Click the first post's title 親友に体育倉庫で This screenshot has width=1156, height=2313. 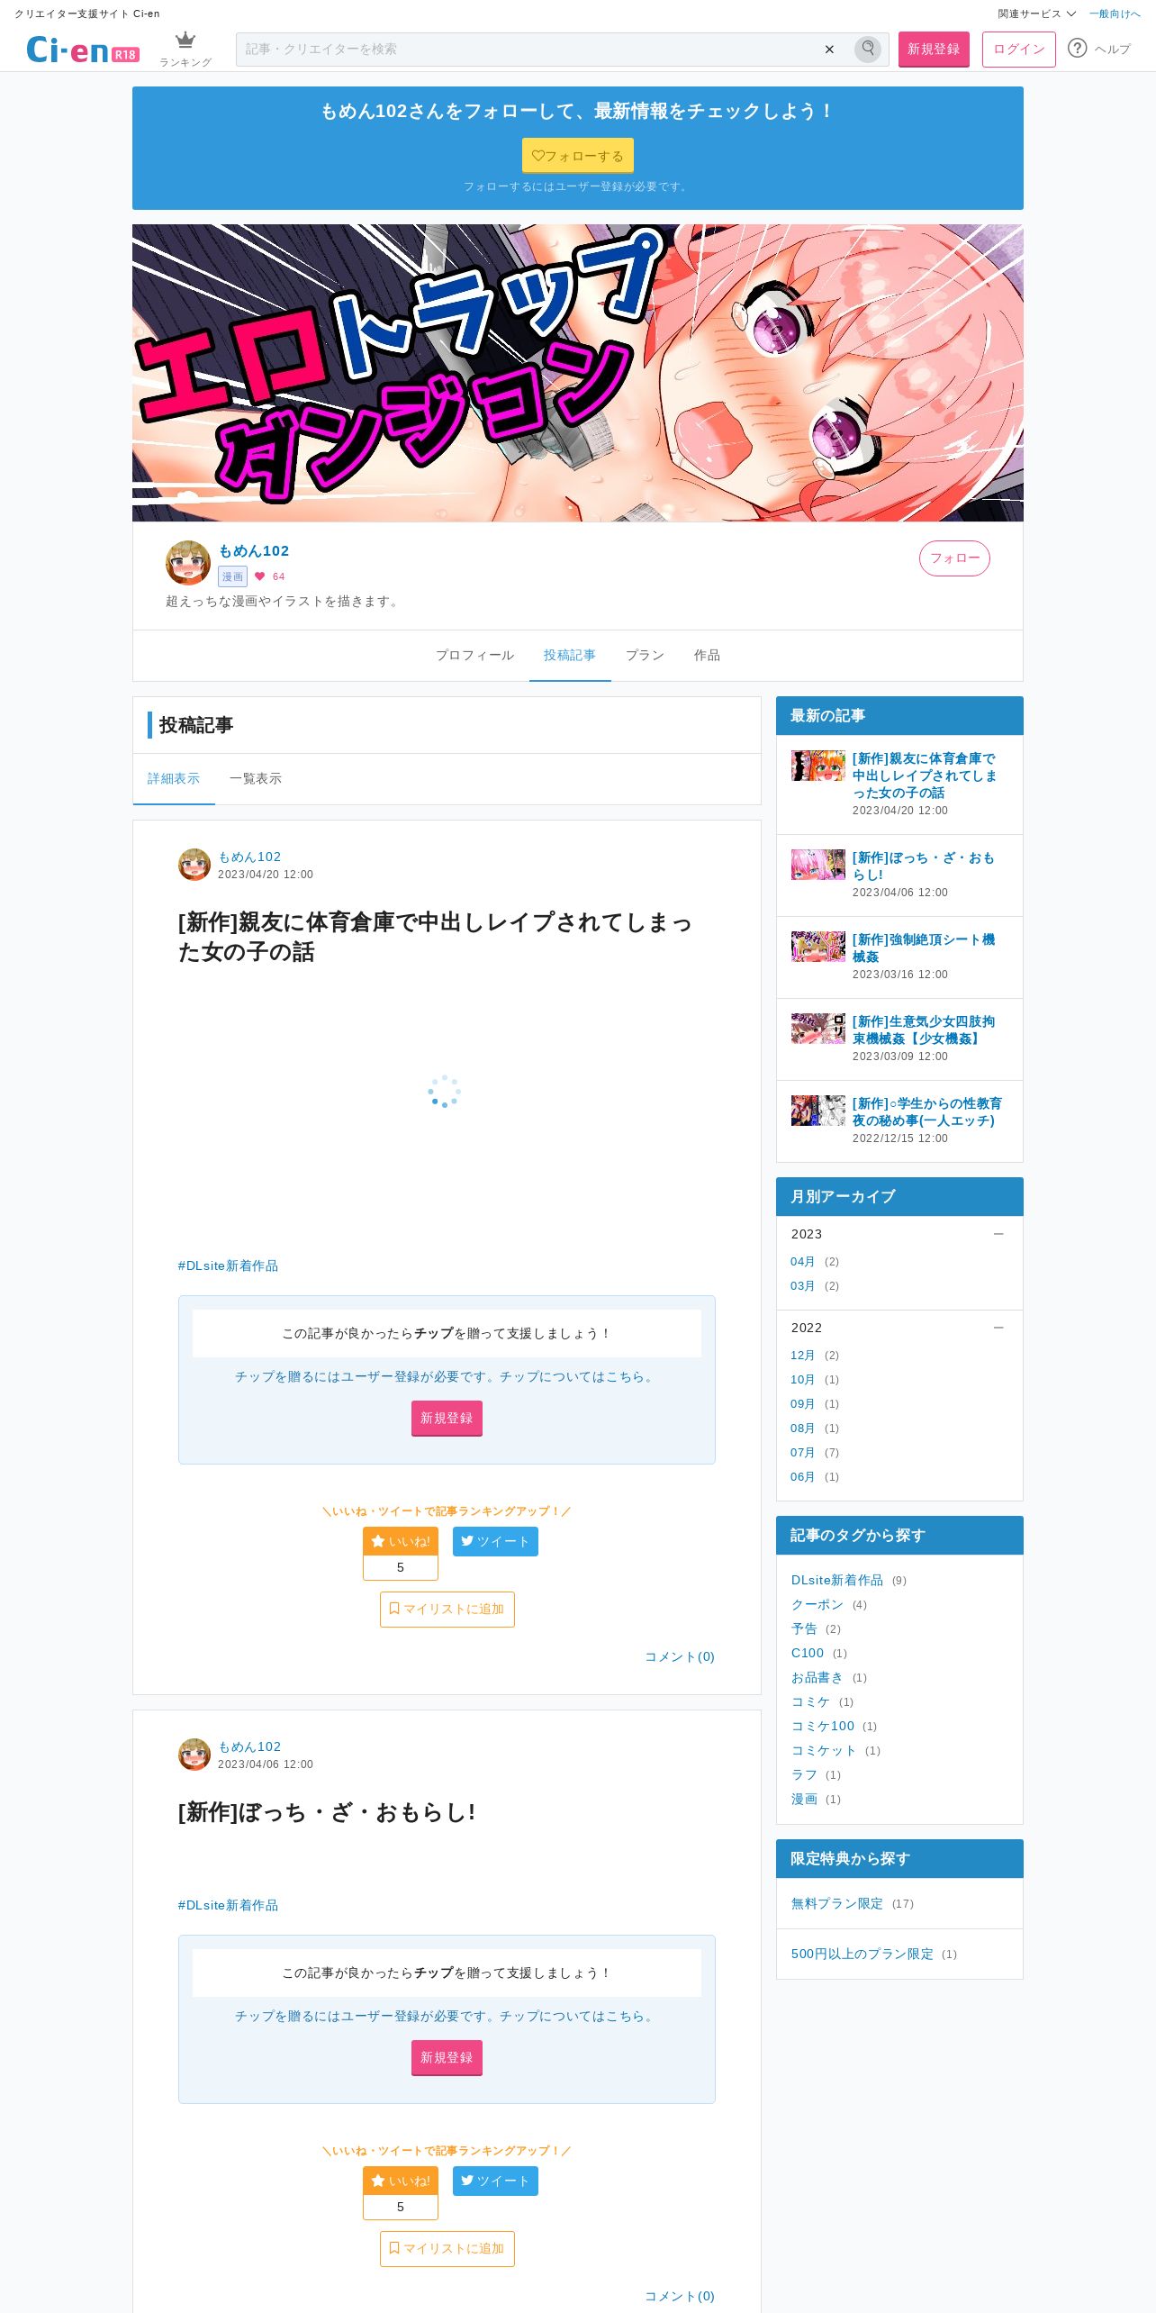click(436, 937)
